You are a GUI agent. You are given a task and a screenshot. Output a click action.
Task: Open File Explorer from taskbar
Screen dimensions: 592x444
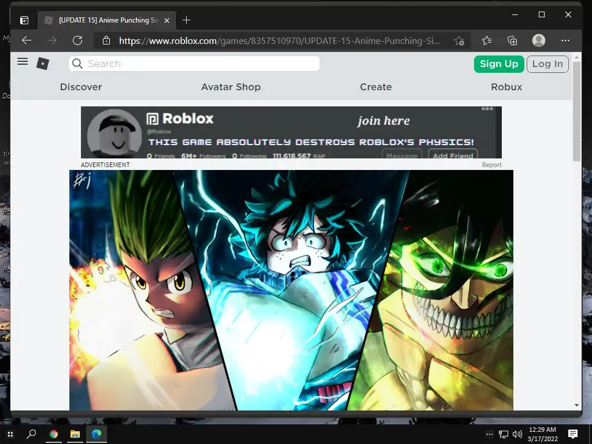coord(75,434)
